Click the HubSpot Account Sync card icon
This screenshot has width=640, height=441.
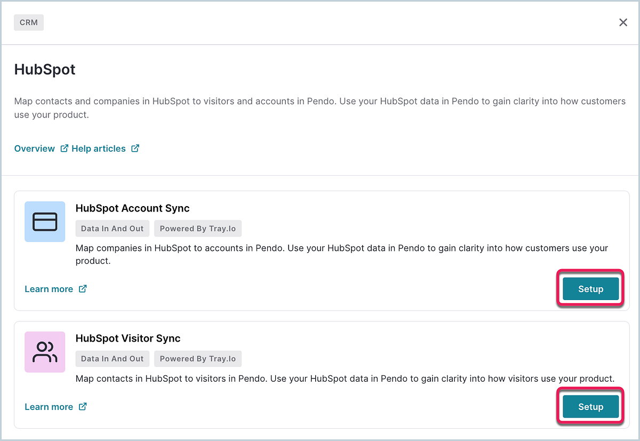pyautogui.click(x=45, y=222)
